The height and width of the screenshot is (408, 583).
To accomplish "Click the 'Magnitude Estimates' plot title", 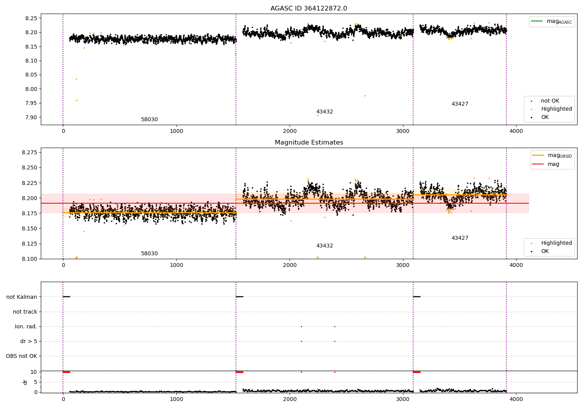I will [x=309, y=143].
